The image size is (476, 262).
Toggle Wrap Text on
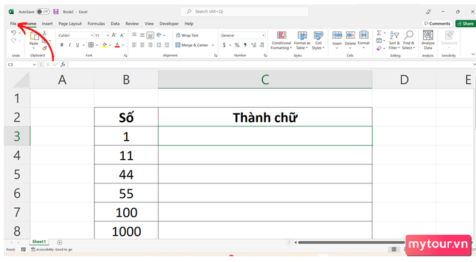tap(187, 35)
